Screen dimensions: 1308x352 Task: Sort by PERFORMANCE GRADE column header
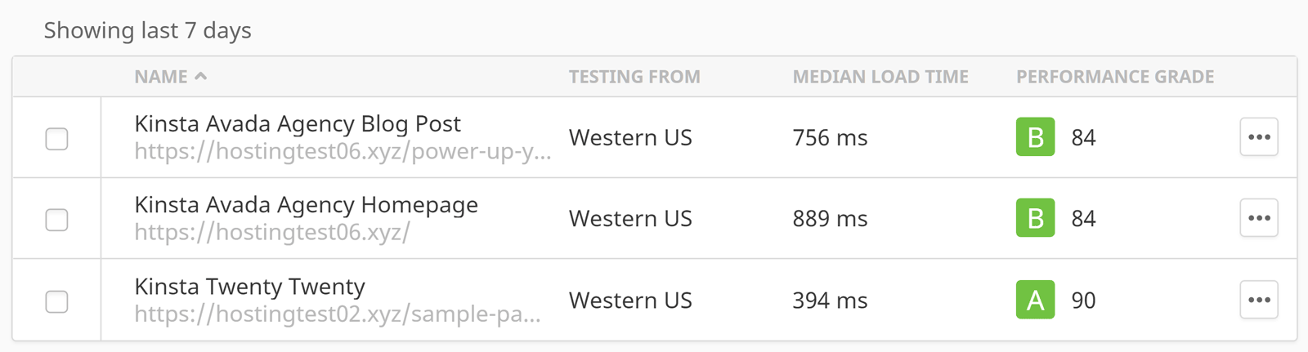tap(1115, 77)
